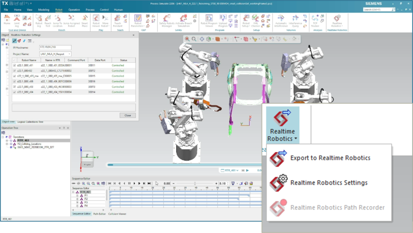Open the Robot Viewer tool
The height and width of the screenshot is (233, 413).
[96, 21]
